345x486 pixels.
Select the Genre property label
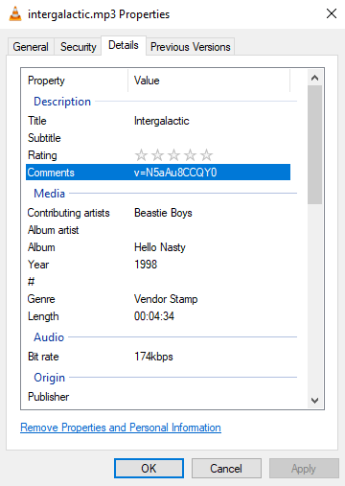coord(41,299)
